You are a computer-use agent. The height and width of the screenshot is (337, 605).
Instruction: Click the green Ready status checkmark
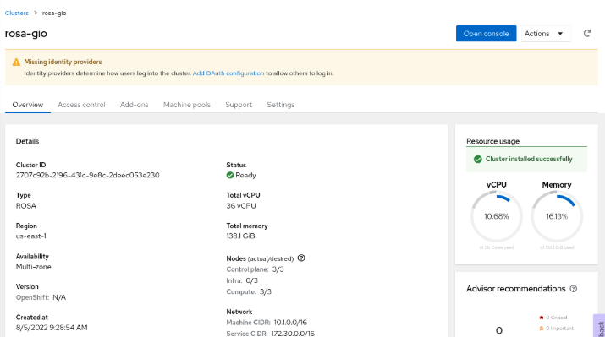pos(230,175)
